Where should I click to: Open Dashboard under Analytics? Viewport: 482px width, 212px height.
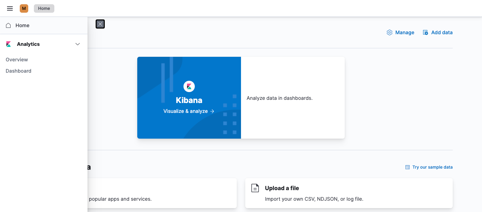click(x=18, y=71)
